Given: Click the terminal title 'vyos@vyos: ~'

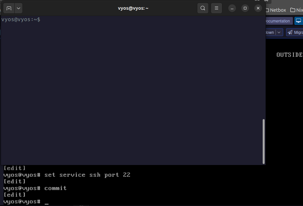Looking at the screenshot, I should [133, 8].
